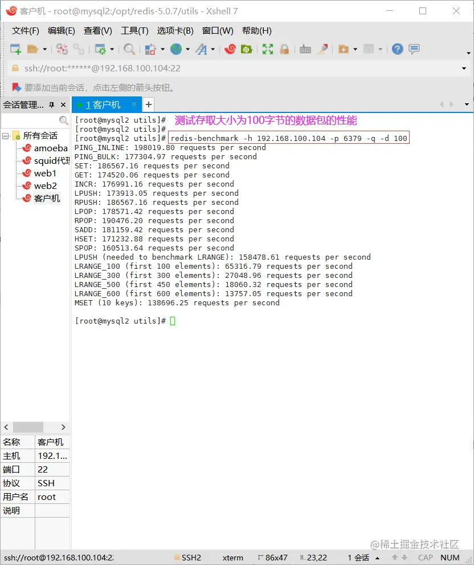Click the 主机 value 192.1... cell
The height and width of the screenshot is (565, 474).
(52, 456)
